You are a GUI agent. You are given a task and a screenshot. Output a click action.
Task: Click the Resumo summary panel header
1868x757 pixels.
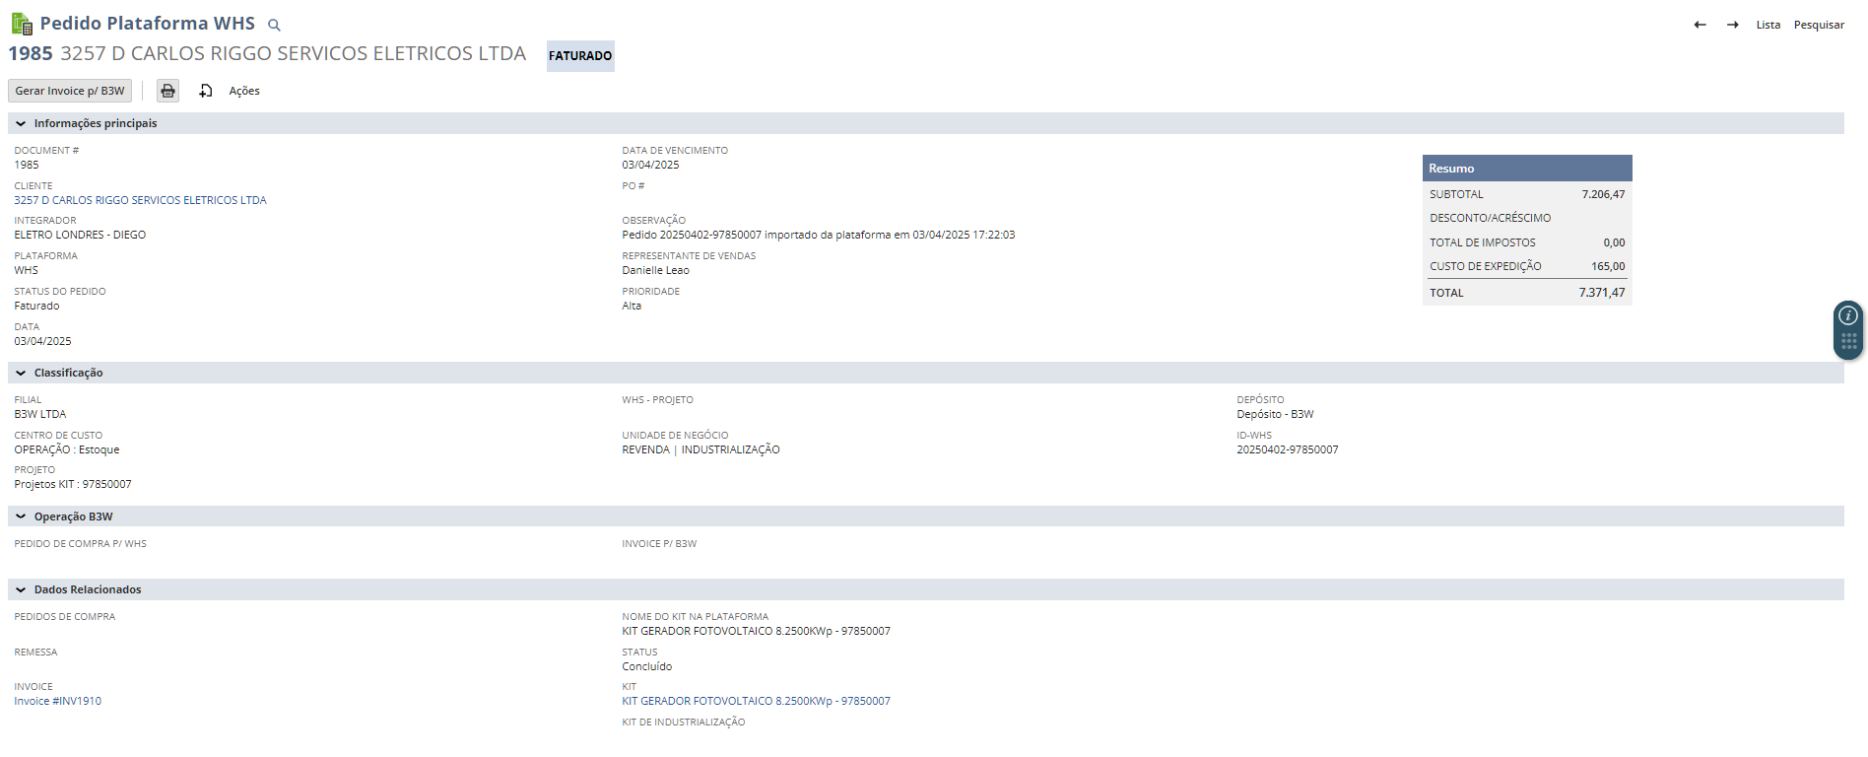[x=1526, y=169]
